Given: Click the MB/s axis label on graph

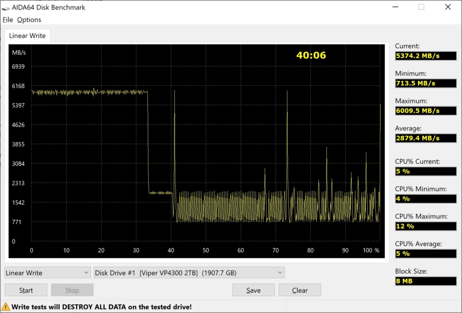Looking at the screenshot, I should (x=19, y=53).
